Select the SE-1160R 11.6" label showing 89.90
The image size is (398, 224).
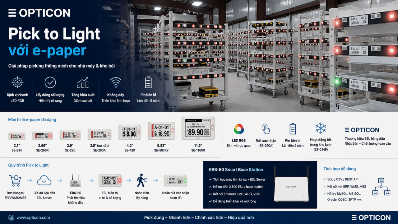point(198,128)
